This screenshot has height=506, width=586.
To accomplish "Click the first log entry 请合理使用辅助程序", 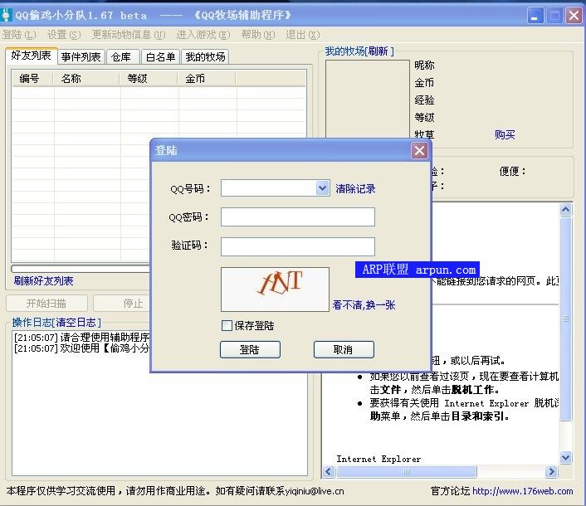I will tap(81, 338).
